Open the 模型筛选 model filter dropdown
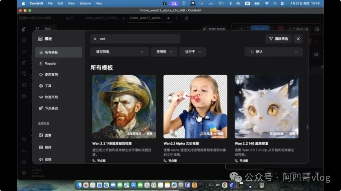341x191 pixels. [120, 52]
